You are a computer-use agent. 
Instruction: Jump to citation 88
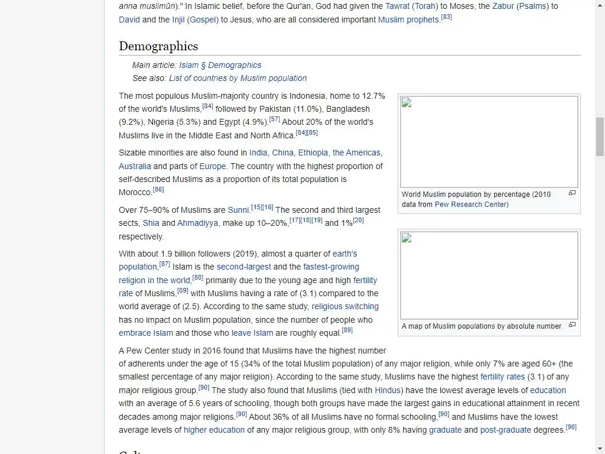click(198, 278)
